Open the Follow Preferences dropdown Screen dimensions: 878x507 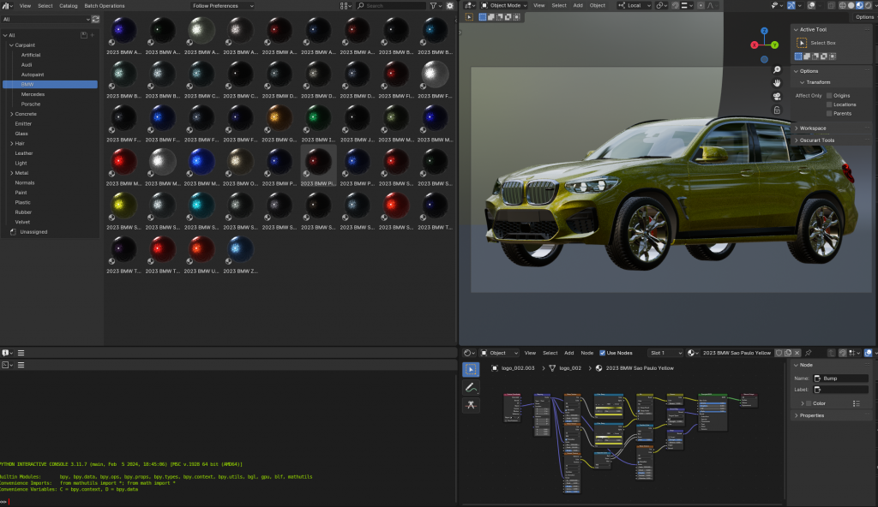point(223,5)
